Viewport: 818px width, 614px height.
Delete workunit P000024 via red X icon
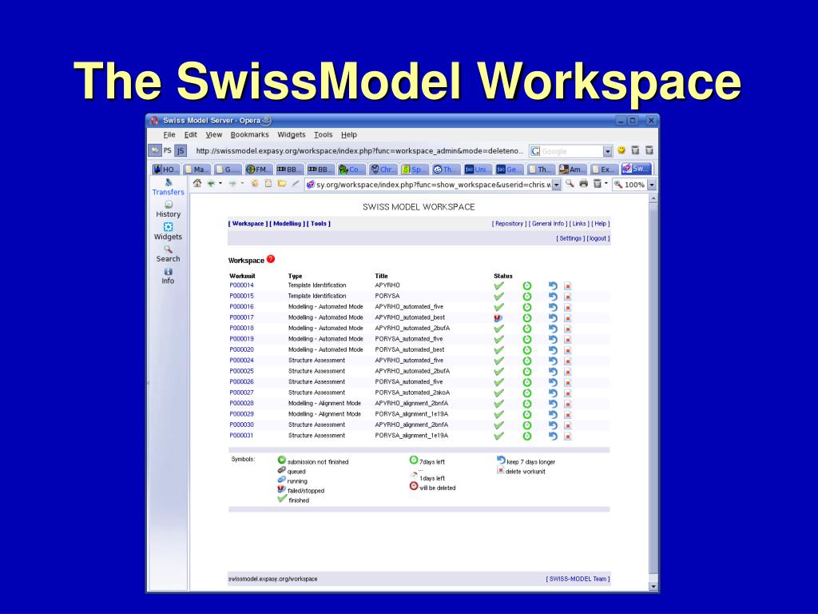coord(568,361)
